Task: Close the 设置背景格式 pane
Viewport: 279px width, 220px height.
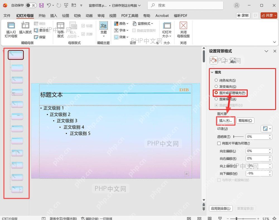Action: click(275, 51)
